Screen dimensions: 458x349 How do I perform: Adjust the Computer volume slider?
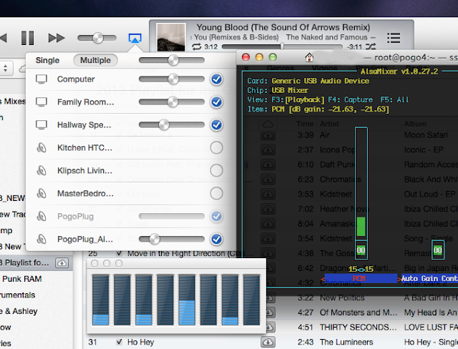coord(172,79)
